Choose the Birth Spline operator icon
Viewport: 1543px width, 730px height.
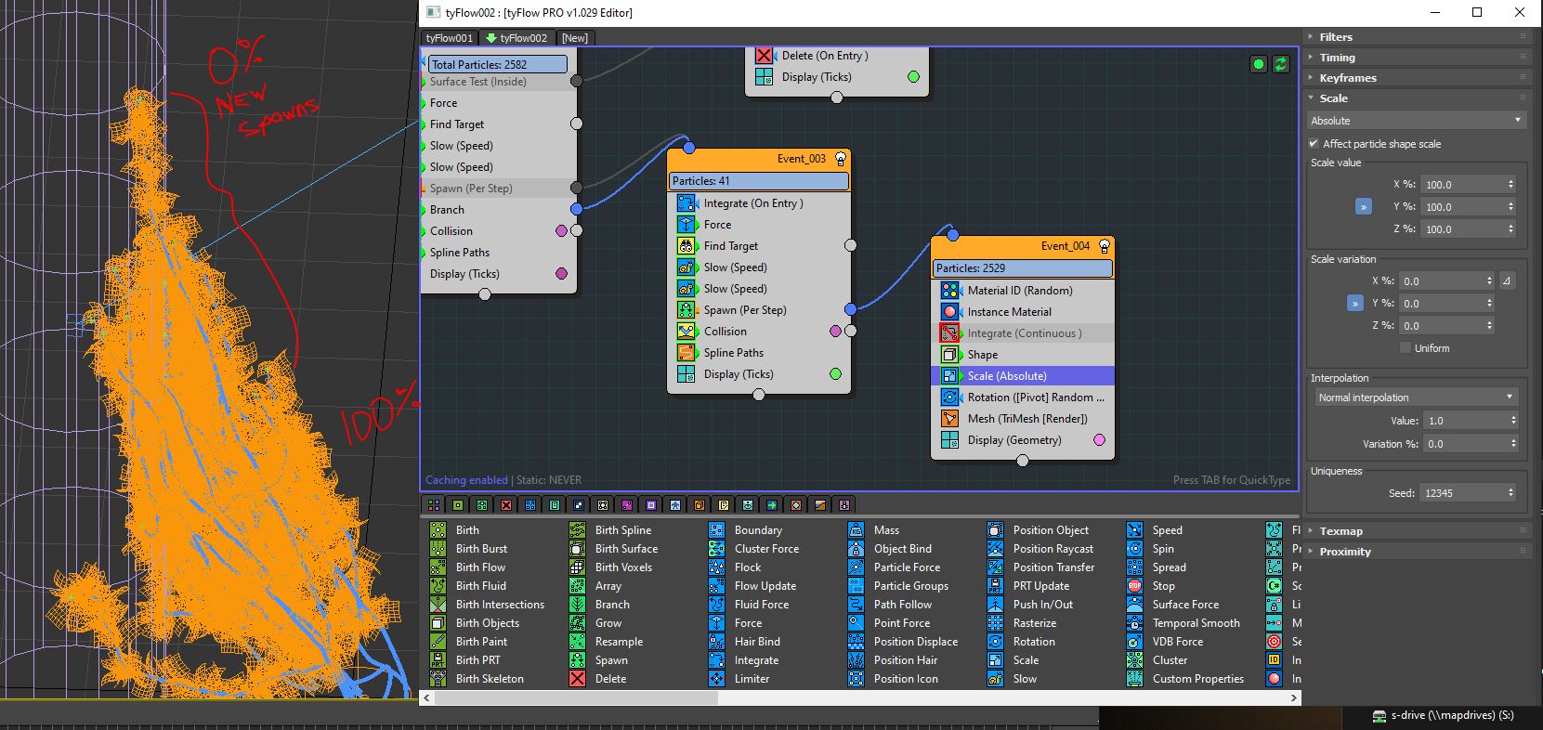[577, 530]
